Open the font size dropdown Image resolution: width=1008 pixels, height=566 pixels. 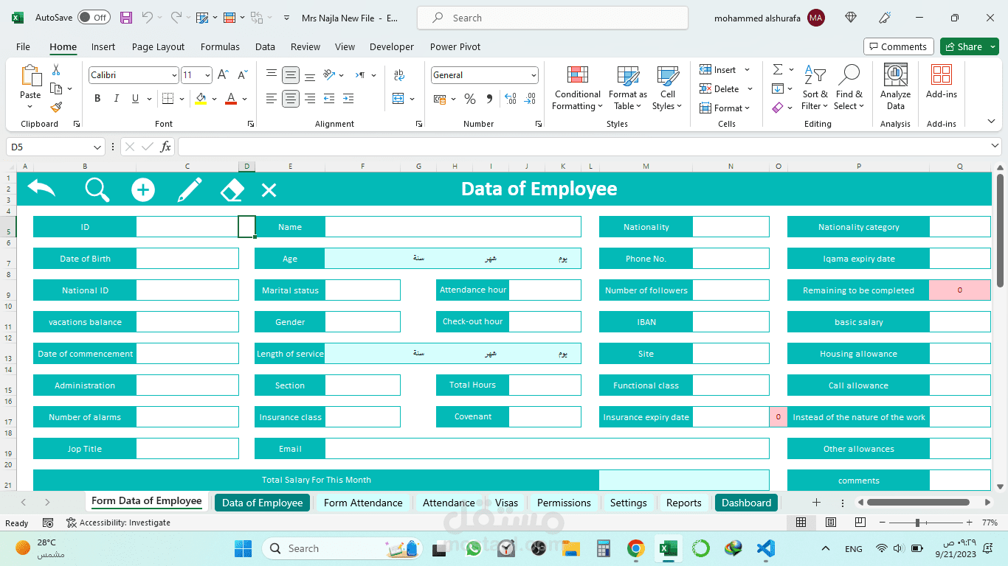[208, 75]
